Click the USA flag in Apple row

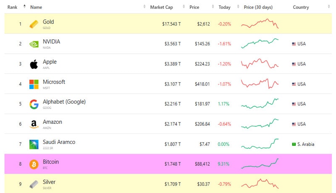tap(294, 64)
